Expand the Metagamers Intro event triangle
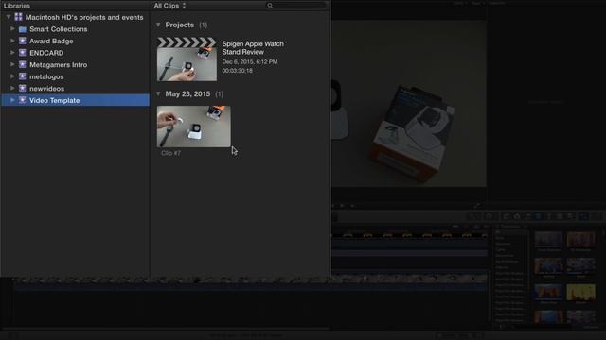The height and width of the screenshot is (340, 606). 12,65
